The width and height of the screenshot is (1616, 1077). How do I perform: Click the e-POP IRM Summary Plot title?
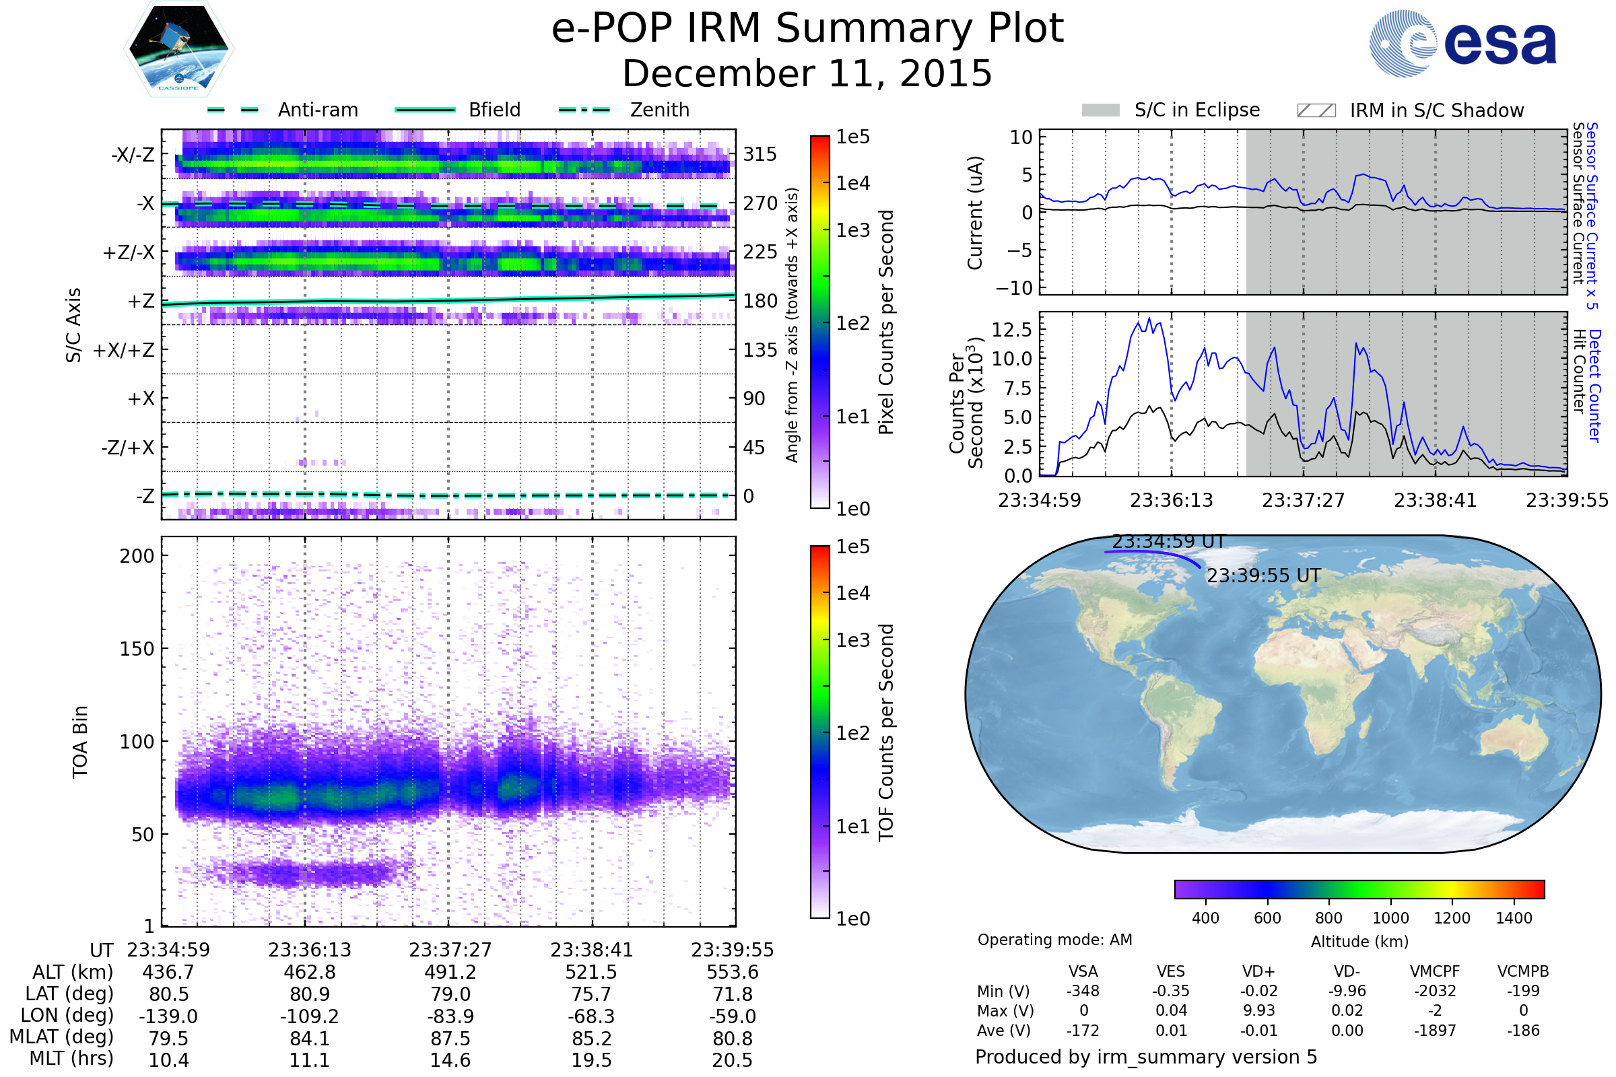(807, 29)
